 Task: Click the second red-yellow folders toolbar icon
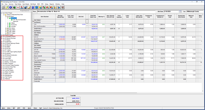[51, 7]
